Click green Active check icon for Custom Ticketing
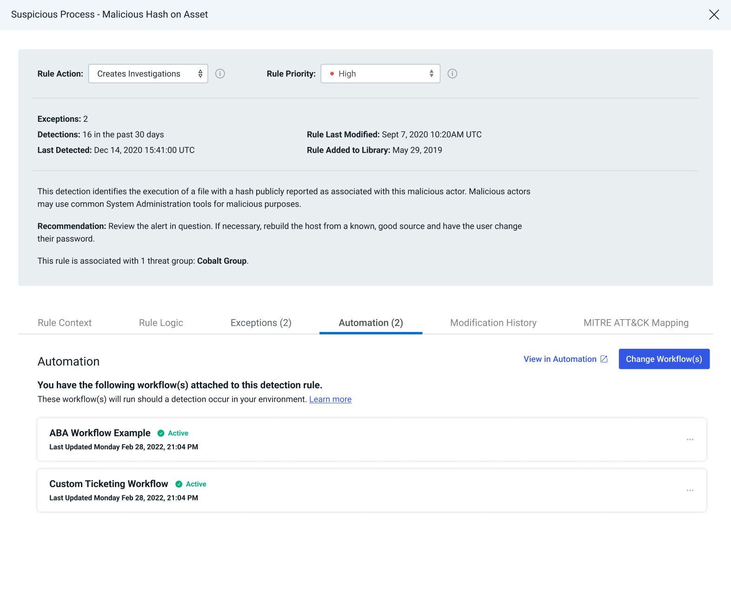Screen dimensions: 731x613 (x=179, y=484)
